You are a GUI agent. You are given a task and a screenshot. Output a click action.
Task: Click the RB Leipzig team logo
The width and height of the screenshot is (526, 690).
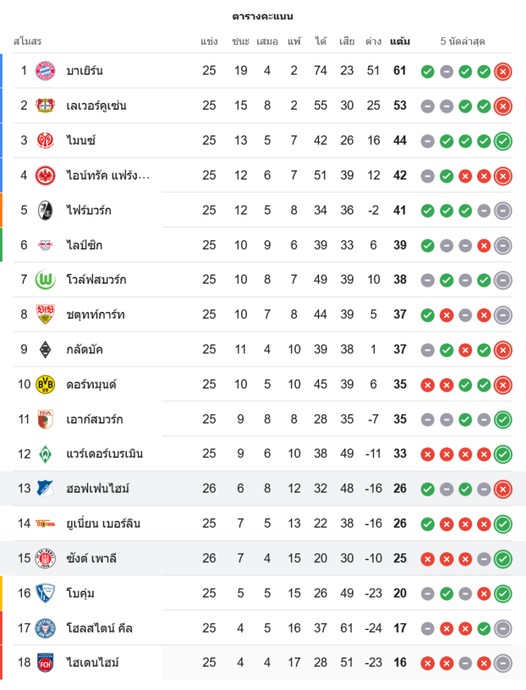pyautogui.click(x=45, y=245)
